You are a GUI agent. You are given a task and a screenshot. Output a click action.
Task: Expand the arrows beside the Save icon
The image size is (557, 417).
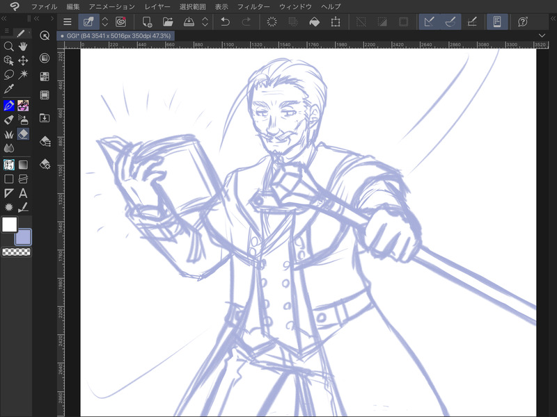pyautogui.click(x=205, y=22)
